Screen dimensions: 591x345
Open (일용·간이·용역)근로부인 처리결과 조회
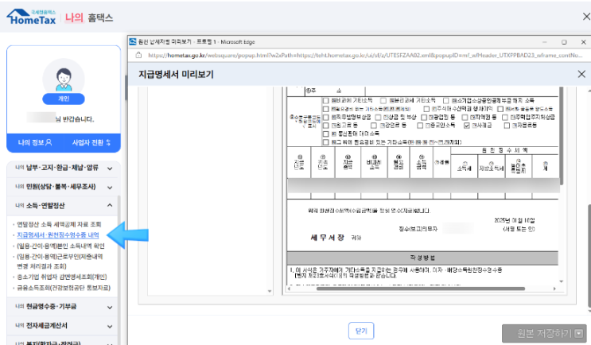(60, 262)
